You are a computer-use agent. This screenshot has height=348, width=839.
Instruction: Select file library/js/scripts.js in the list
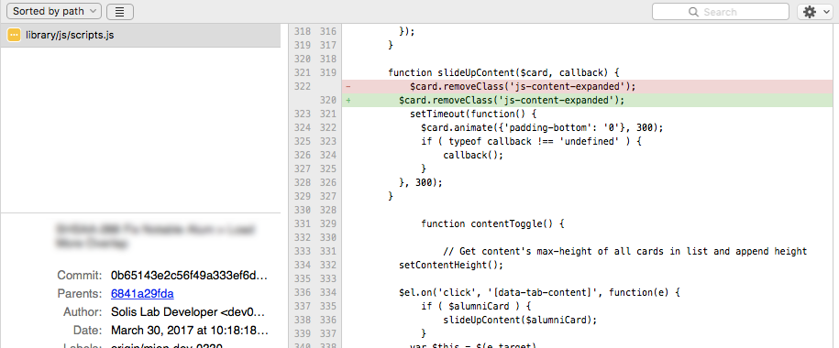[140, 36]
